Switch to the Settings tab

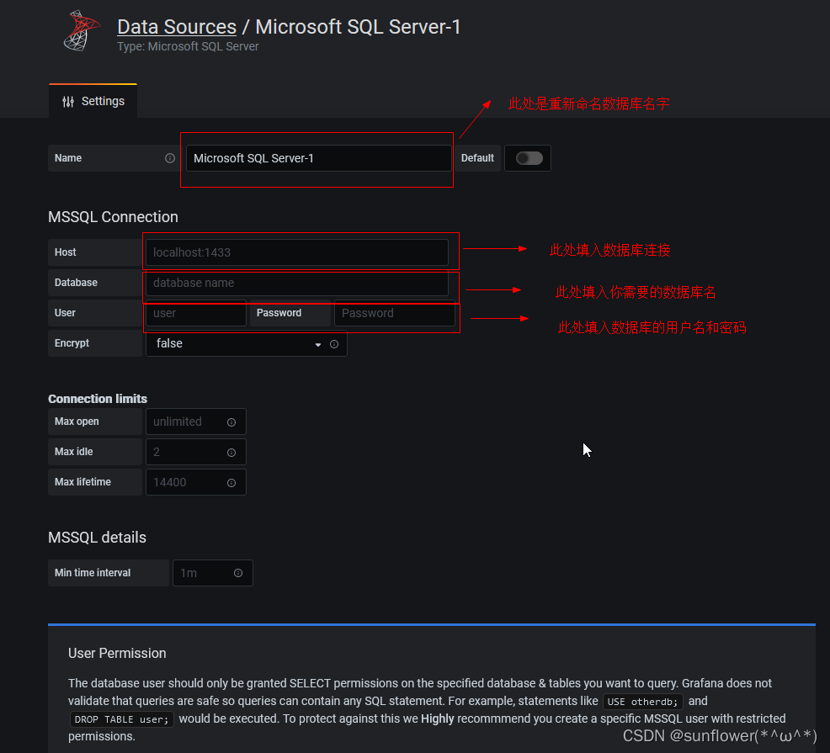coord(93,101)
